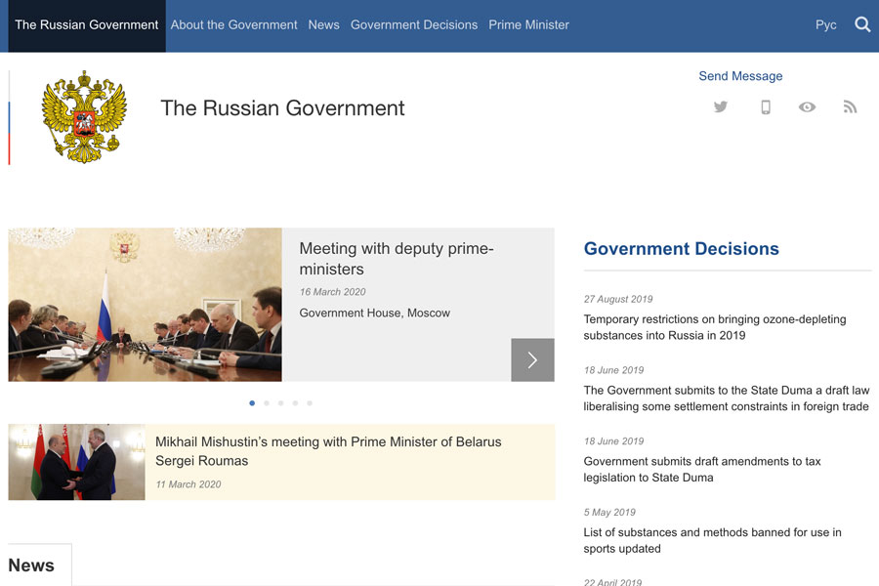Open Meeting with deputy prime-ministers article
This screenshot has height=586, width=879.
[x=397, y=259]
